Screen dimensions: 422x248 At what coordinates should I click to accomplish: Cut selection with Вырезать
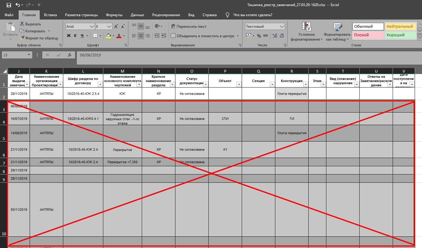pos(30,24)
